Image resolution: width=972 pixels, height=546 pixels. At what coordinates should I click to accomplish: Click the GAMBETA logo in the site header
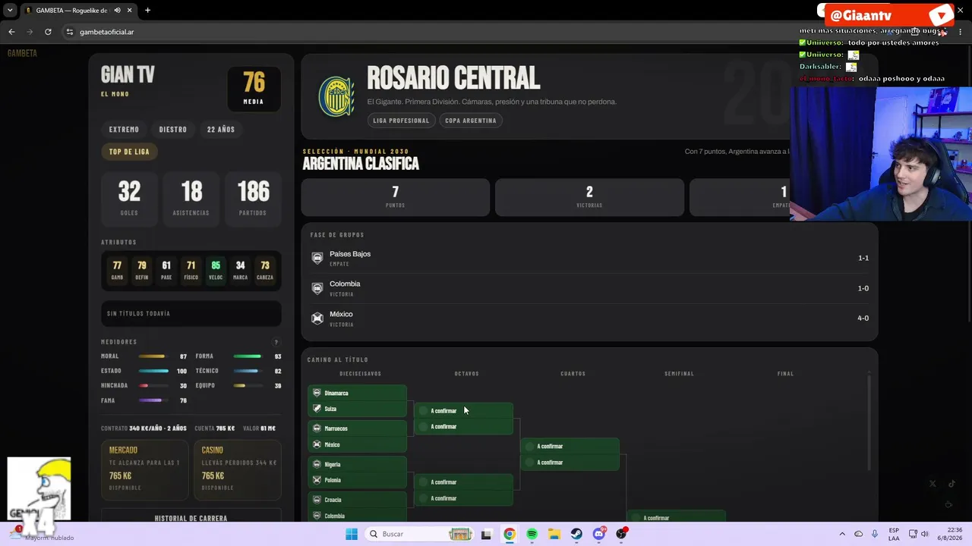tap(22, 53)
